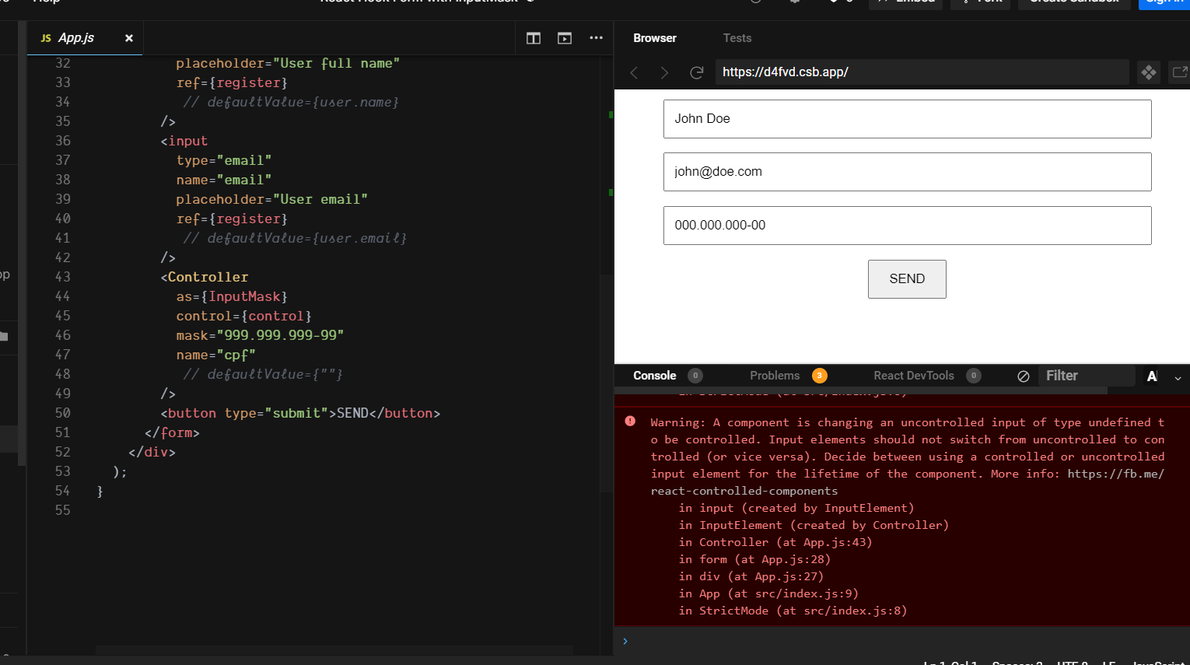Switch to the Tests tab
The image size is (1190, 665).
pos(737,37)
